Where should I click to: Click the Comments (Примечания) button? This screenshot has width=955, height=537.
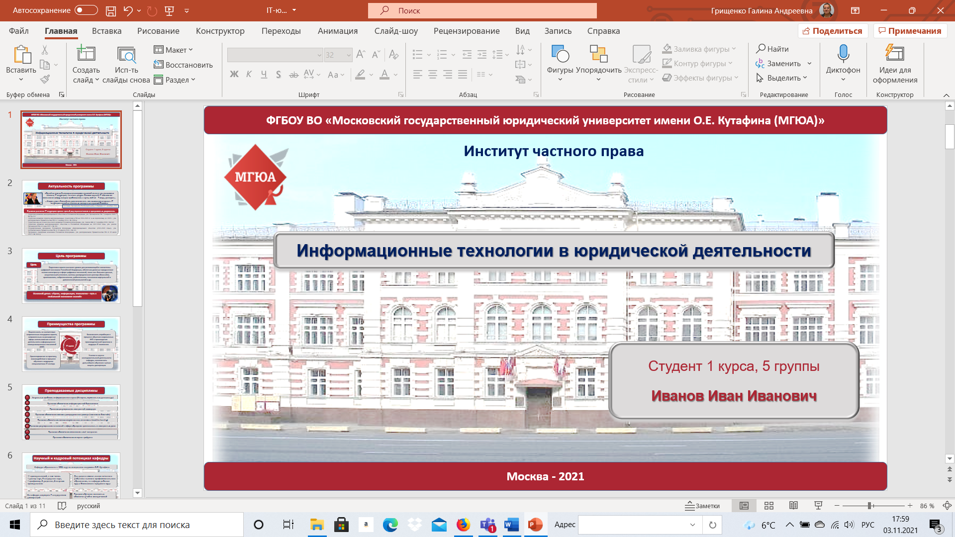[910, 31]
